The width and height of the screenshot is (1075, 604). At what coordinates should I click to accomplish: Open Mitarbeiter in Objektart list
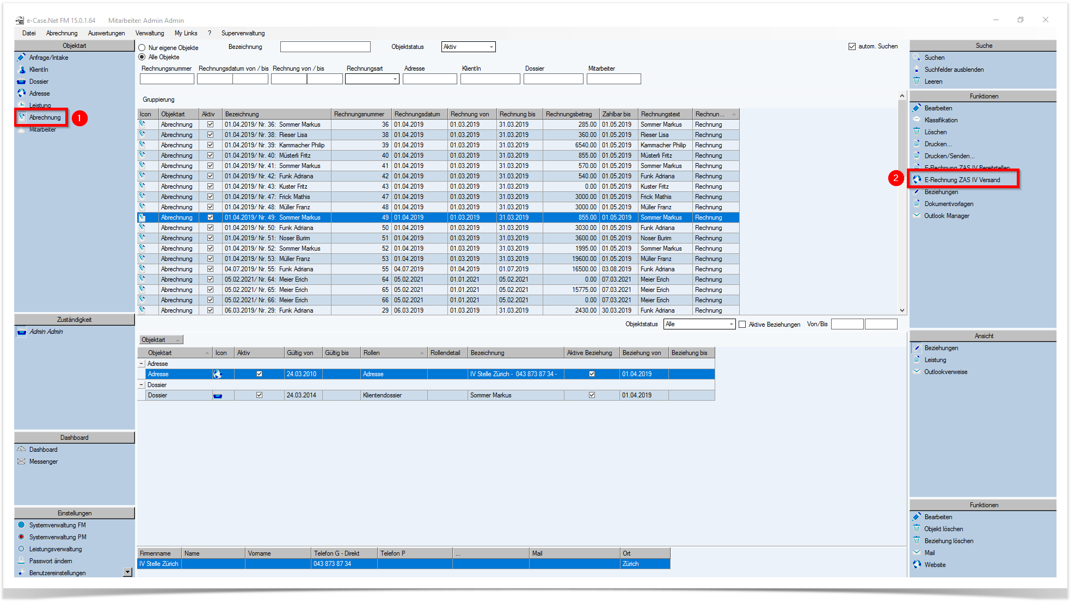tap(43, 129)
